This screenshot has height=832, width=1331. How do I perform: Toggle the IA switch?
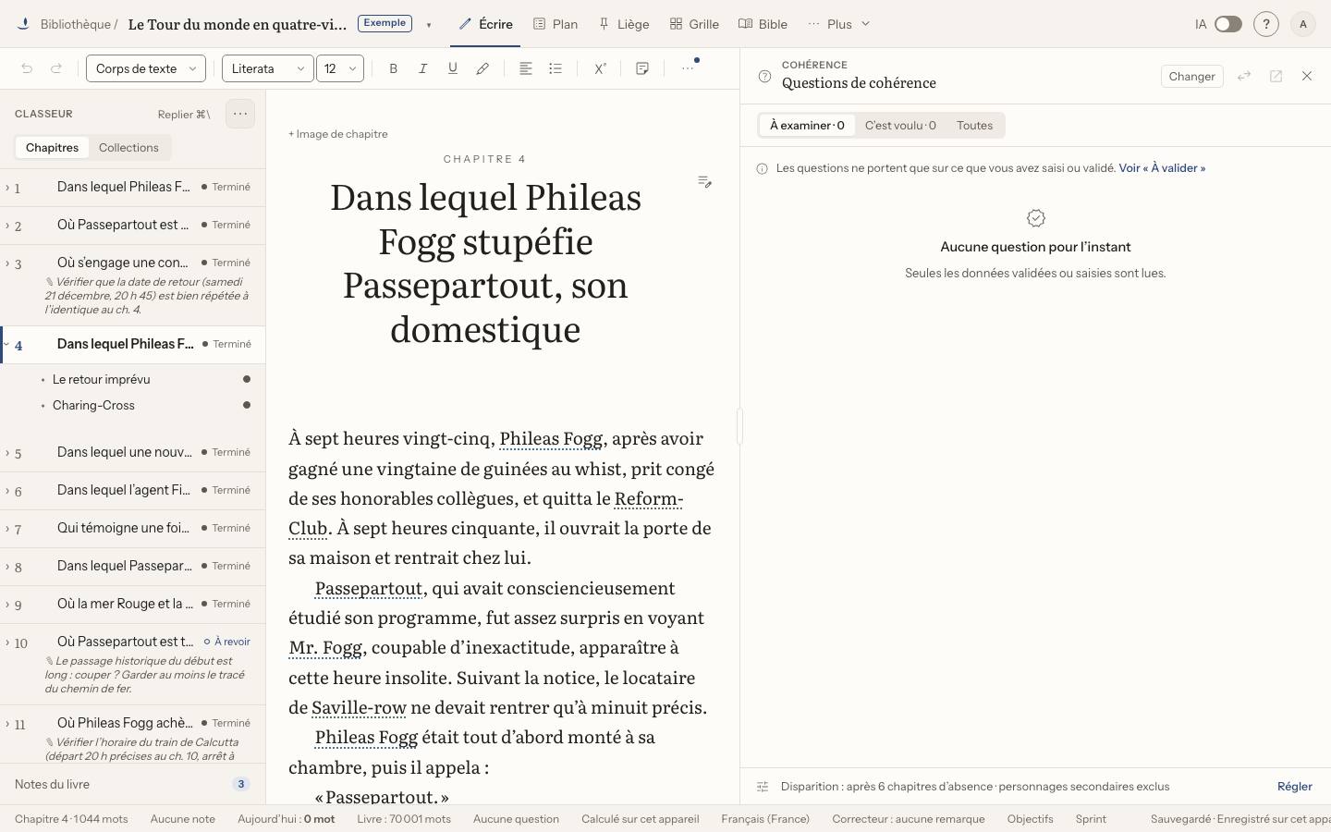tap(1227, 24)
